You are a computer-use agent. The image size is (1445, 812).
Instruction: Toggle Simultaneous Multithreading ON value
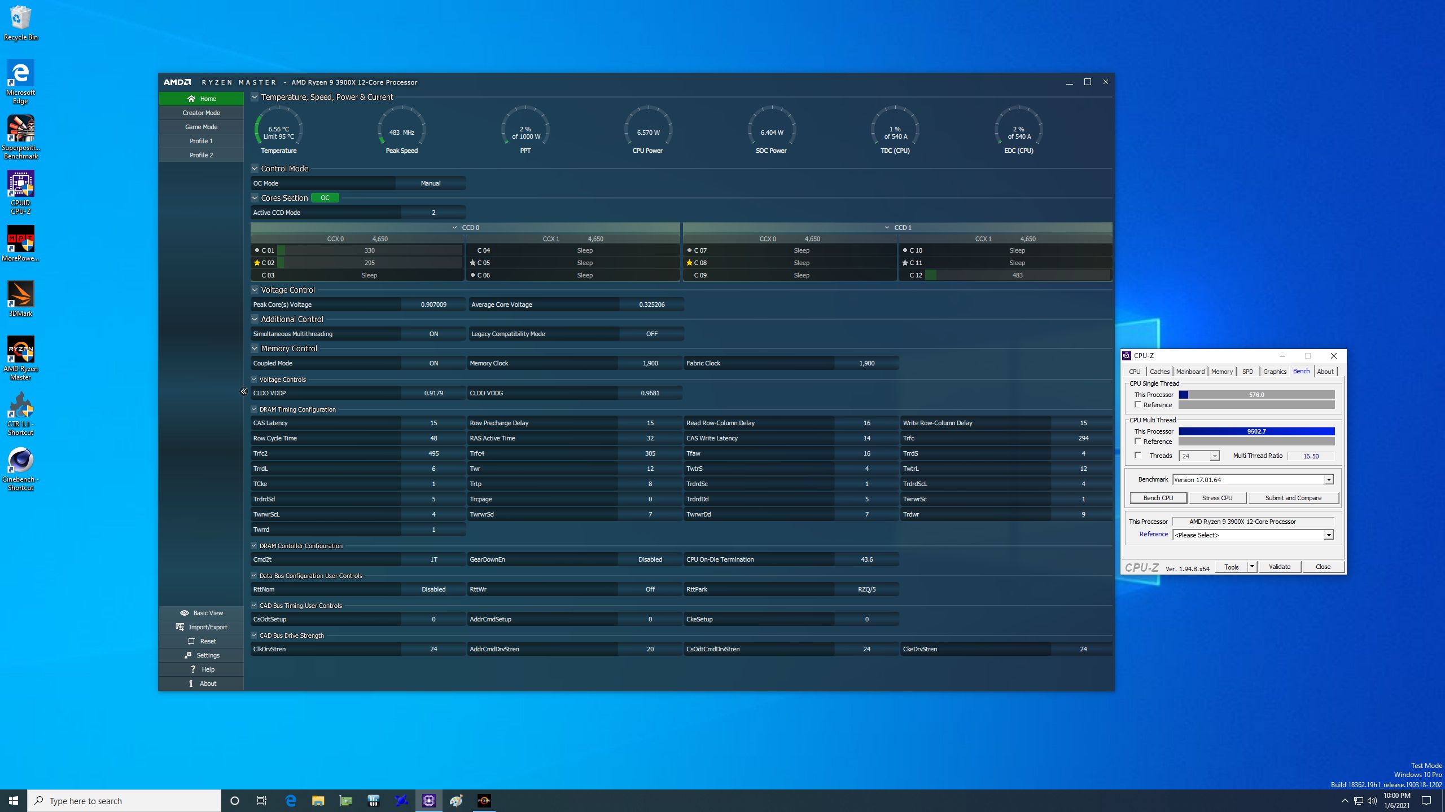pyautogui.click(x=433, y=334)
